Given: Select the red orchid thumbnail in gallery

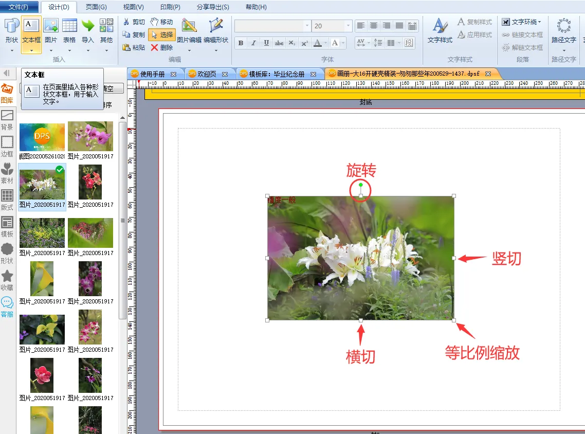Looking at the screenshot, I should [x=90, y=182].
